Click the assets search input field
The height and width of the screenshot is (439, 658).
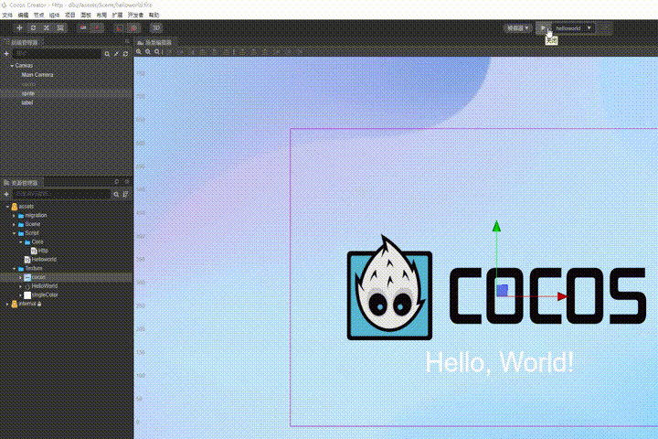[62, 194]
